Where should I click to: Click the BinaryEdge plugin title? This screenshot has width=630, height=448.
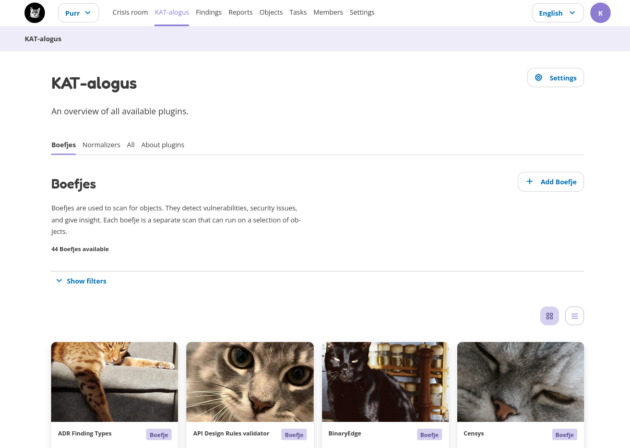pyautogui.click(x=344, y=433)
